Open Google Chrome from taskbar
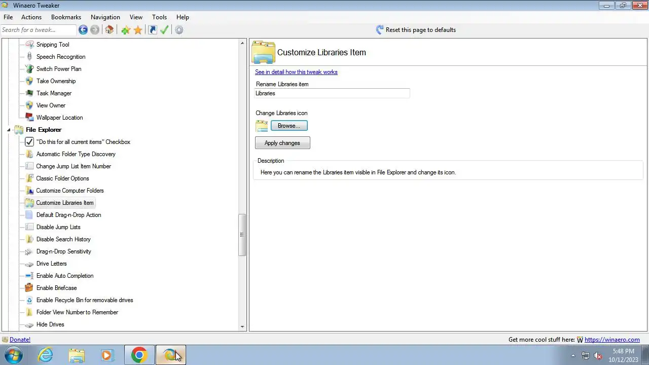The height and width of the screenshot is (365, 649). point(139,355)
